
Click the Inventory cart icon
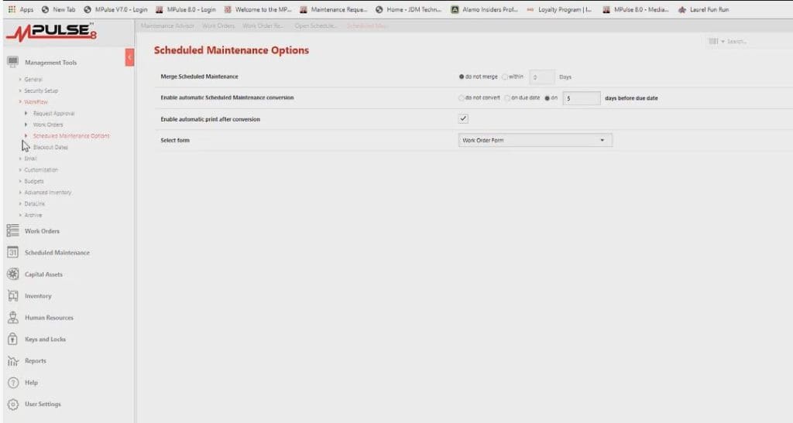[x=12, y=296]
